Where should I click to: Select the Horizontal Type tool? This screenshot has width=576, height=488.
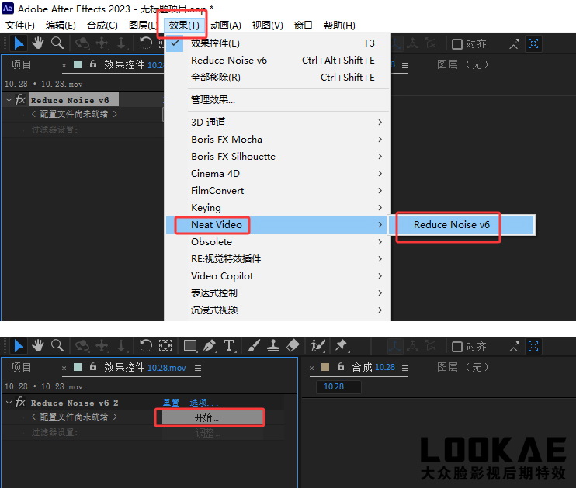(230, 345)
